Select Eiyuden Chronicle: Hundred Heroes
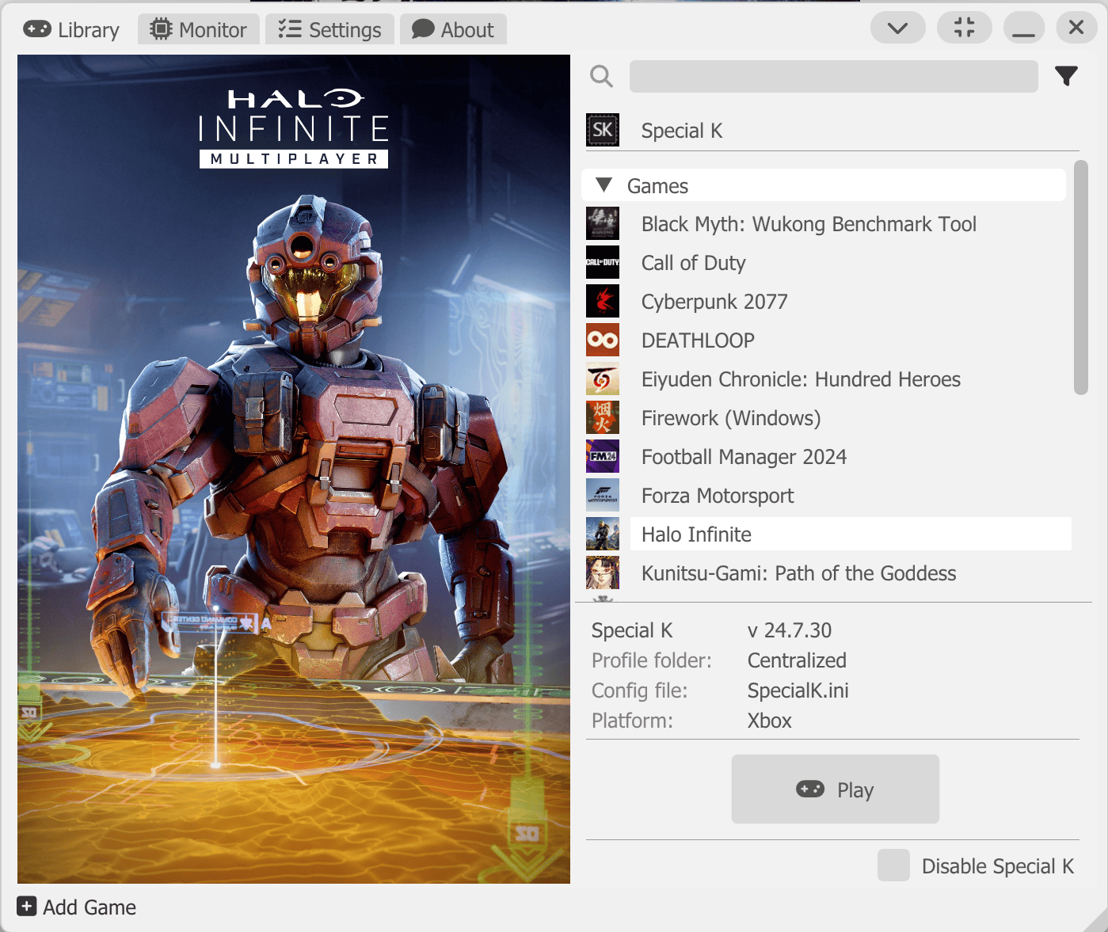The height and width of the screenshot is (932, 1108). click(801, 379)
